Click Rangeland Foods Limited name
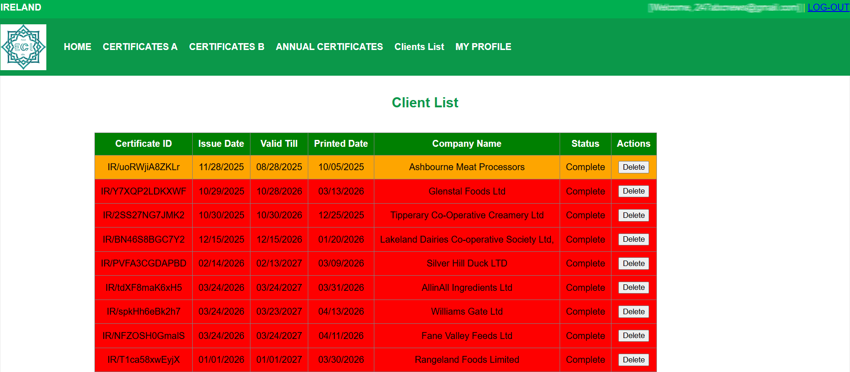The height and width of the screenshot is (372, 850). [467, 360]
